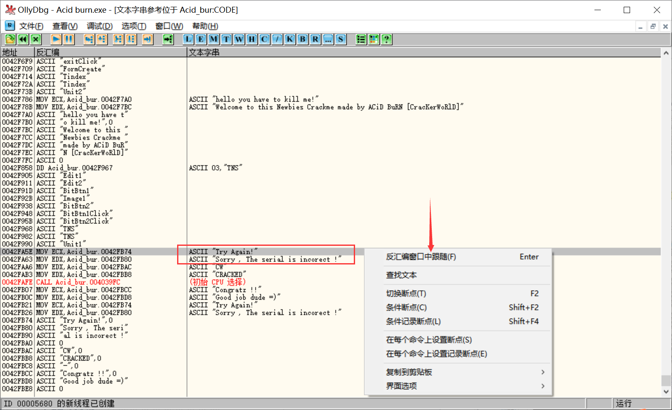
Task: Select row 0042F78B Welcome to this Newbies Crackme
Action: (330, 107)
